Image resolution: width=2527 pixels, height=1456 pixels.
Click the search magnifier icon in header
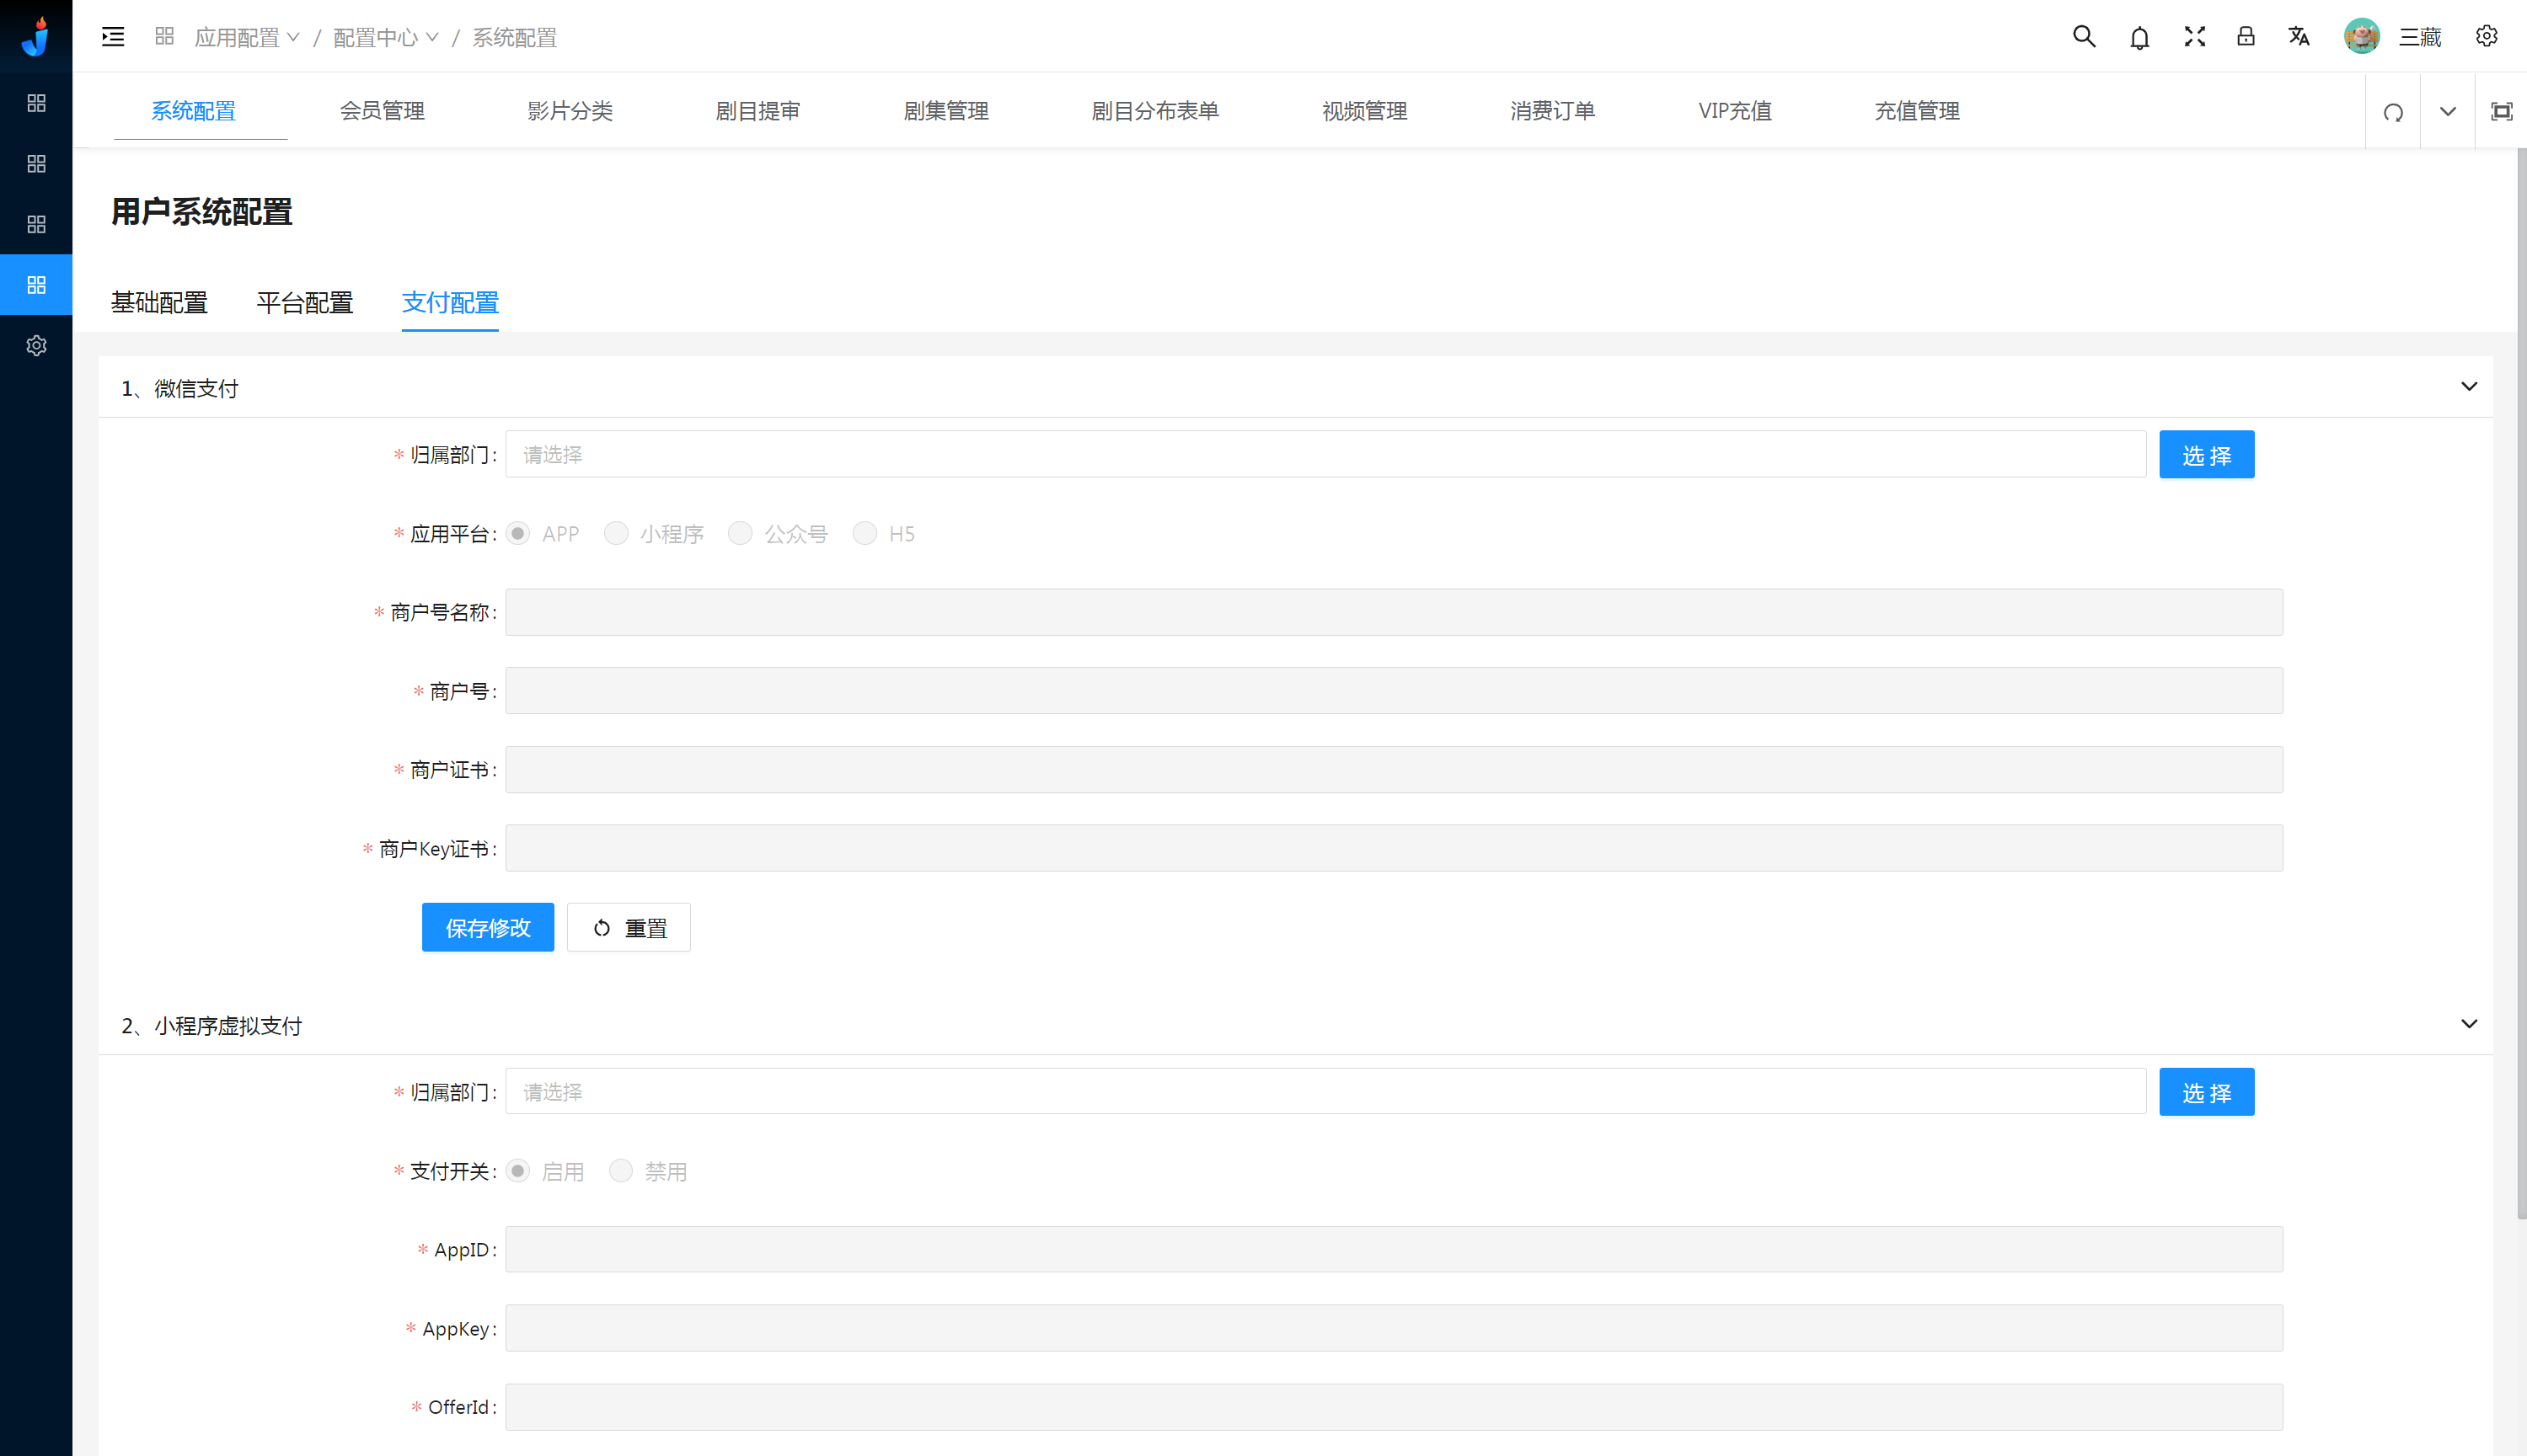coord(2084,37)
